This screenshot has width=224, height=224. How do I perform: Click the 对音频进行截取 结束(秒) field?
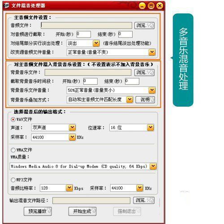tap(125, 34)
